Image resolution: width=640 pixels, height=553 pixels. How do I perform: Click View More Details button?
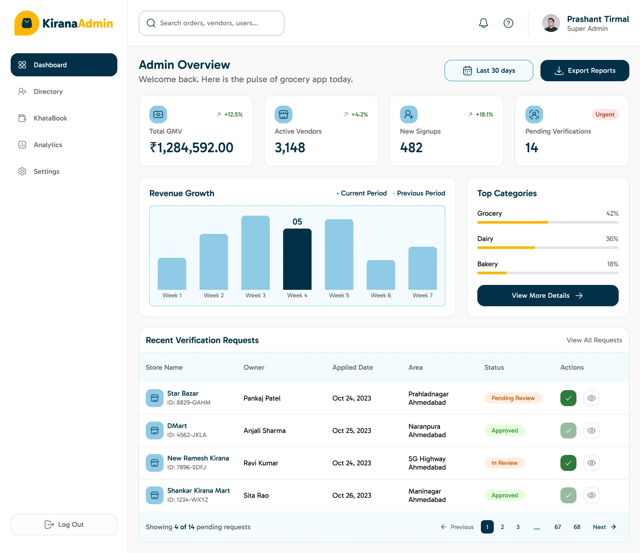pyautogui.click(x=548, y=296)
